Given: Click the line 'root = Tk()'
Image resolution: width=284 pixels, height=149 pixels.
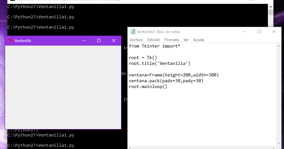Looking at the screenshot, I should coord(143,58).
